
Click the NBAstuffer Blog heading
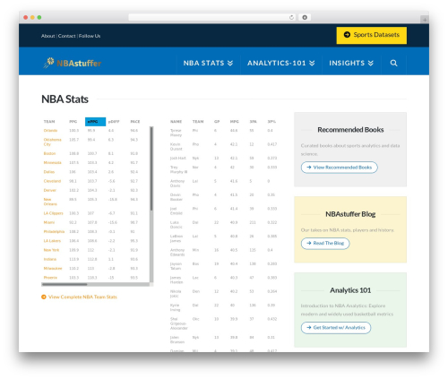pyautogui.click(x=350, y=214)
